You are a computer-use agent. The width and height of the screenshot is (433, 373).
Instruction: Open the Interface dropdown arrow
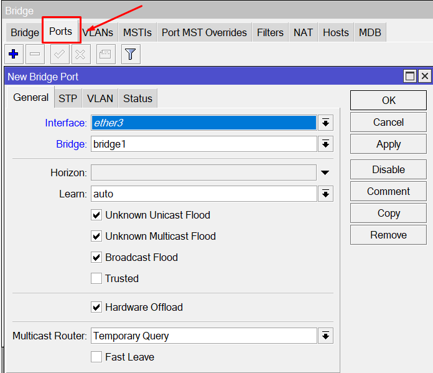coord(325,123)
